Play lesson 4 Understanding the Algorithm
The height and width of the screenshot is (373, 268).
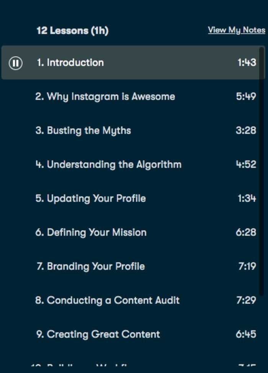click(133, 165)
